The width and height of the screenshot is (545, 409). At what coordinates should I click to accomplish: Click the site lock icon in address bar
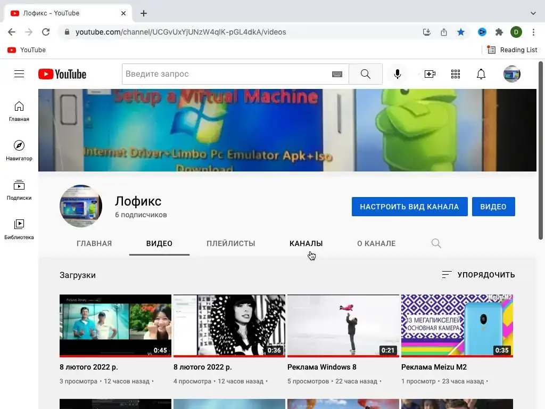pos(67,32)
